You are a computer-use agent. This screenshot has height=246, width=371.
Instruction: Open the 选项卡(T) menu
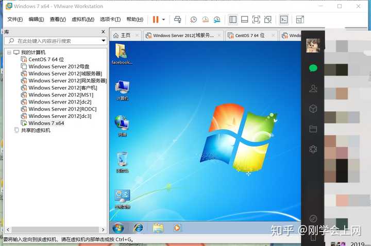coord(110,20)
